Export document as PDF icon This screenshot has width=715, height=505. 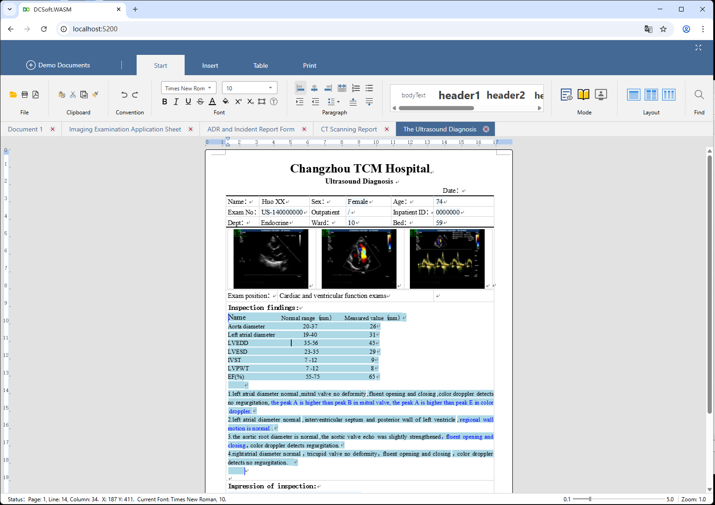(x=36, y=95)
